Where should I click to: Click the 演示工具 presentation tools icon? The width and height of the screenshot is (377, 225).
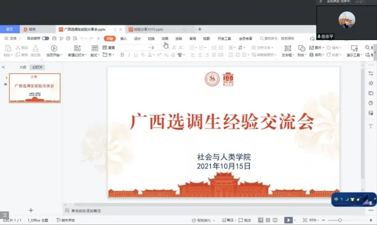354,48
